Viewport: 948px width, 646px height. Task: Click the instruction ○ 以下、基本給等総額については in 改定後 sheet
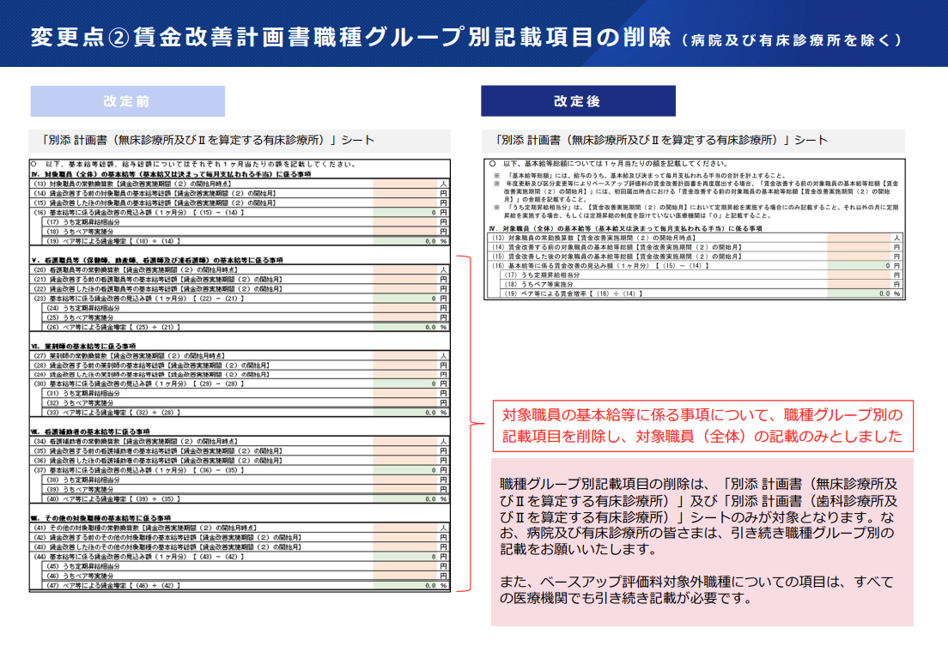(x=608, y=164)
